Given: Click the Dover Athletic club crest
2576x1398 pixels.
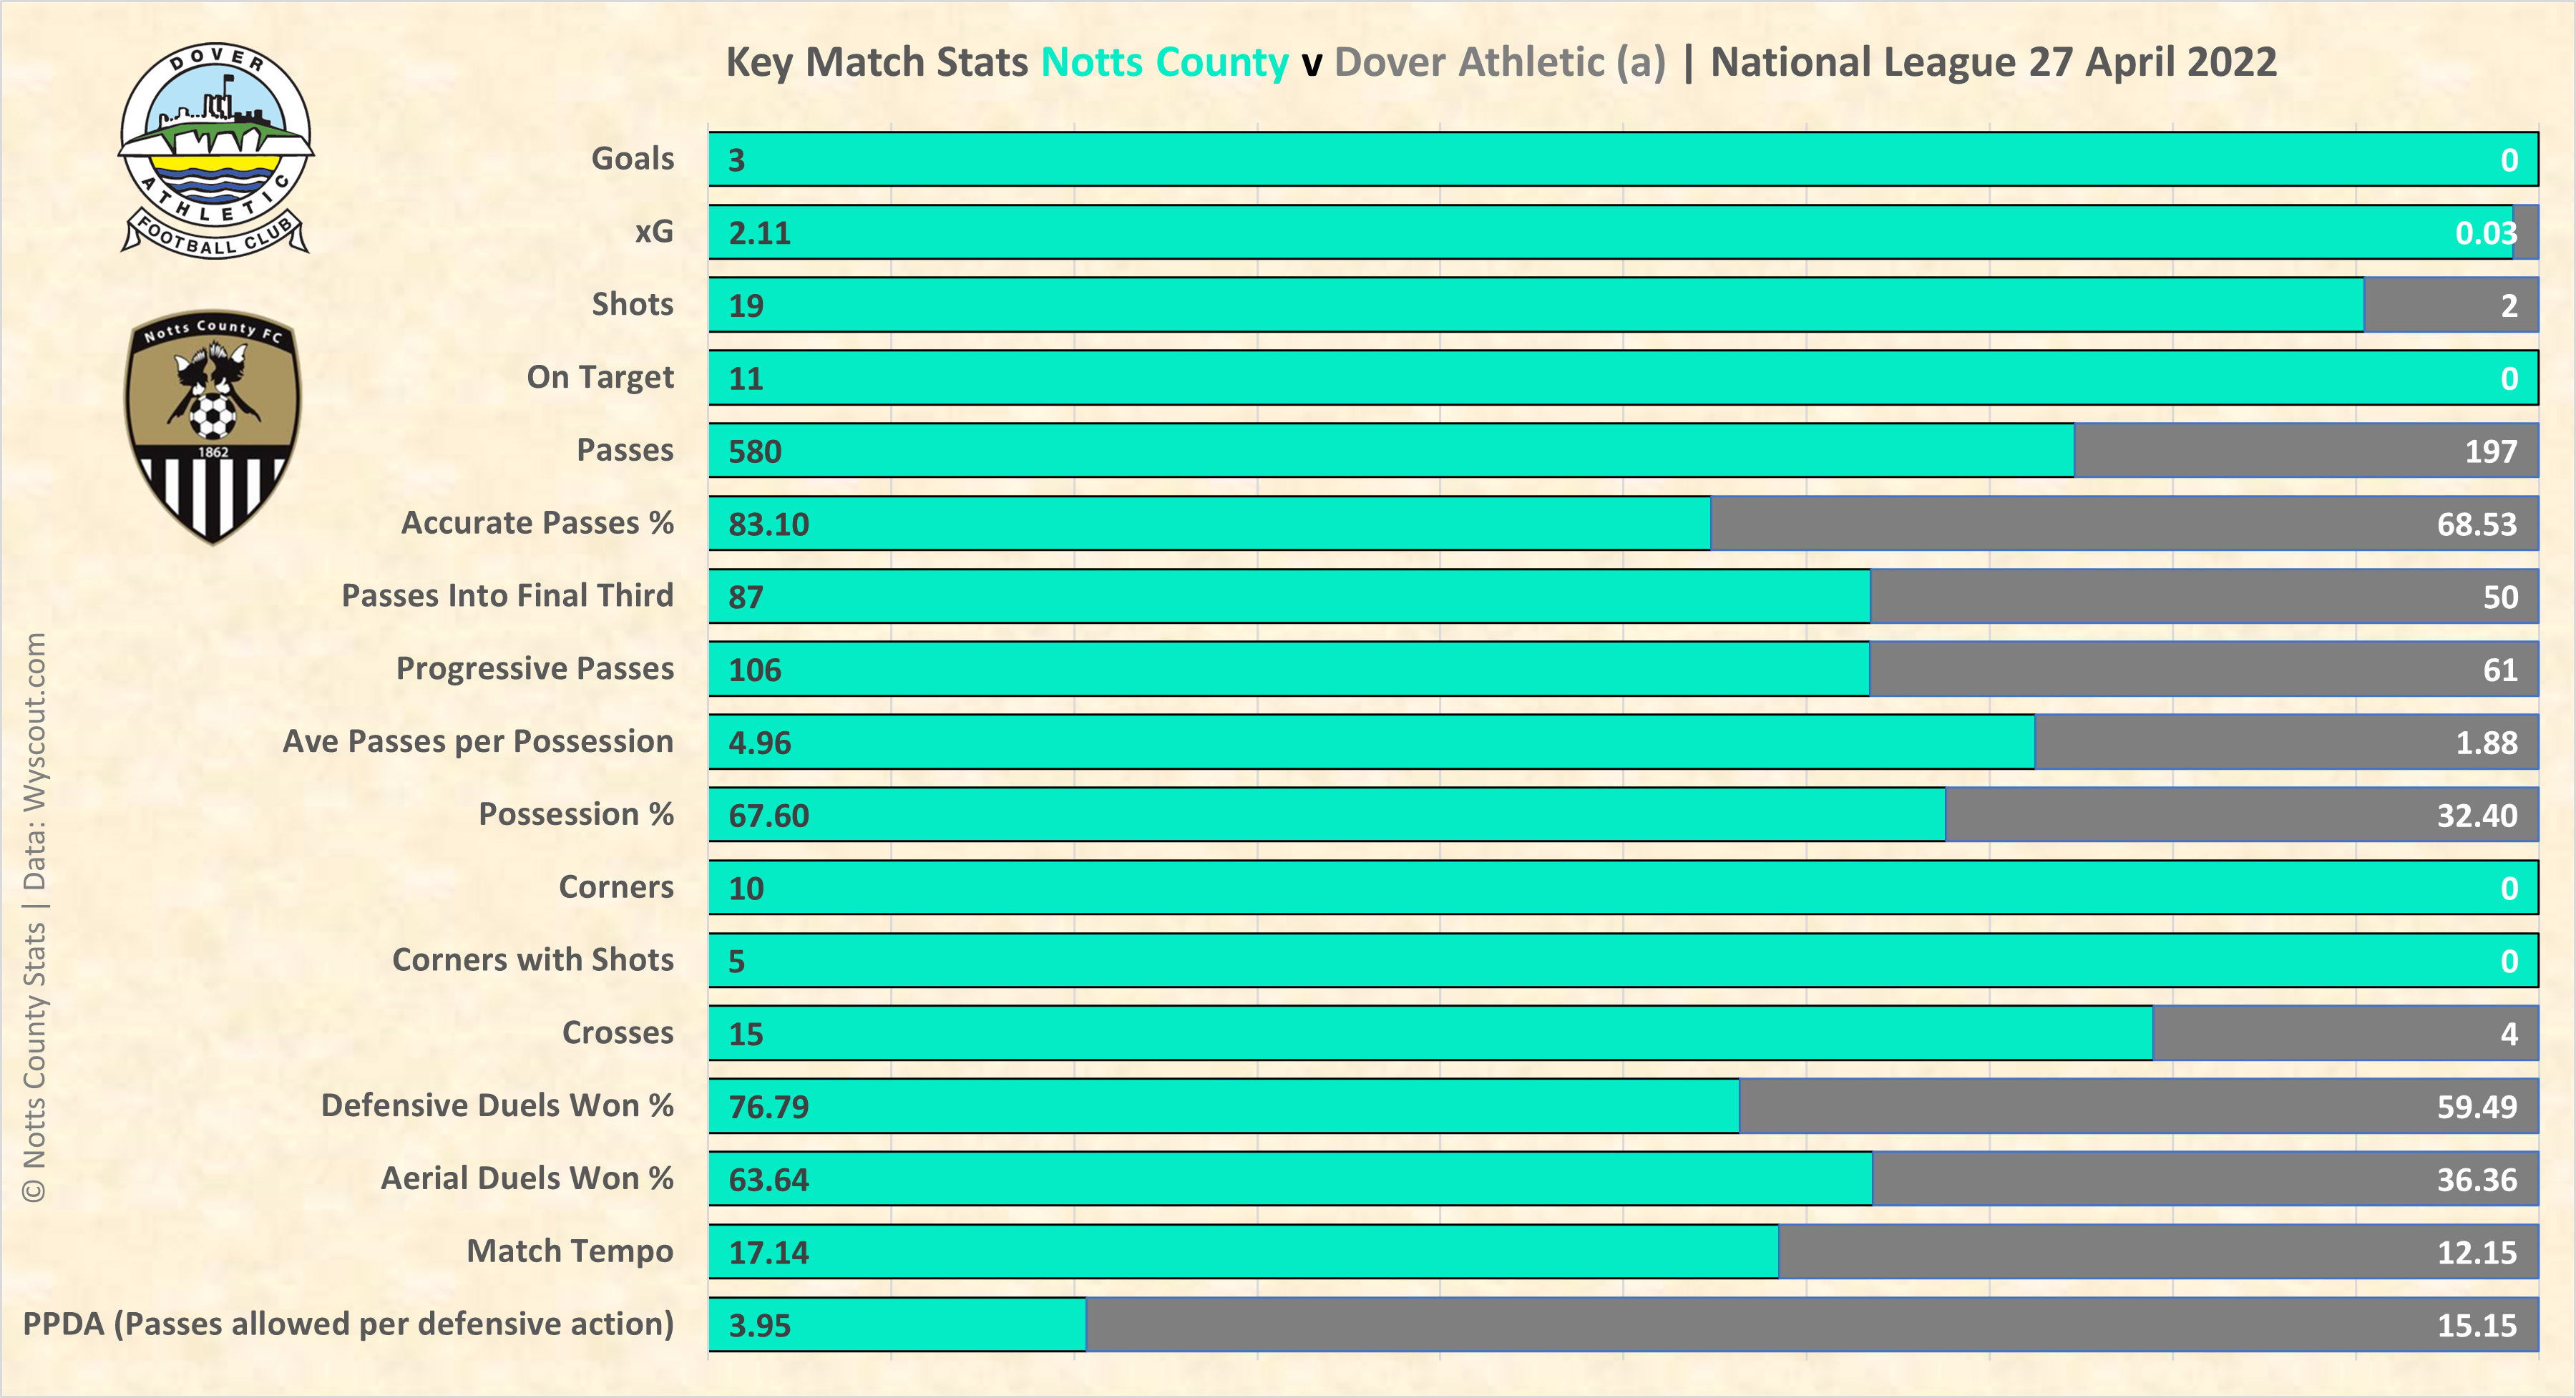Looking at the screenshot, I should (x=215, y=151).
